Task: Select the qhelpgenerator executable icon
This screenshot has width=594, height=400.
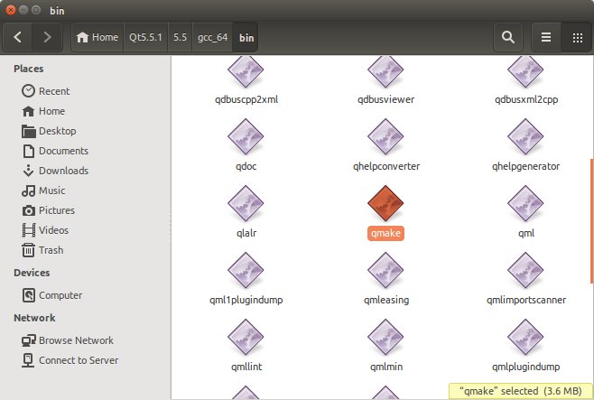Action: coord(525,136)
